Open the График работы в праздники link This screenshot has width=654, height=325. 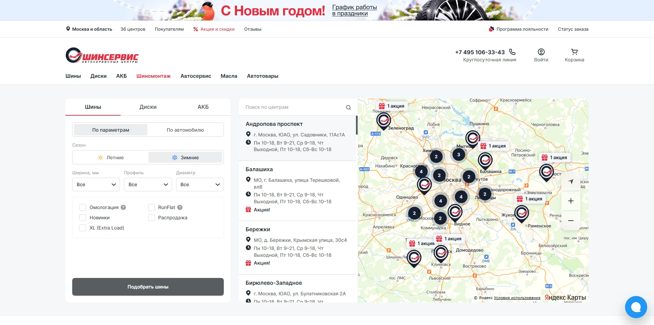point(354,10)
